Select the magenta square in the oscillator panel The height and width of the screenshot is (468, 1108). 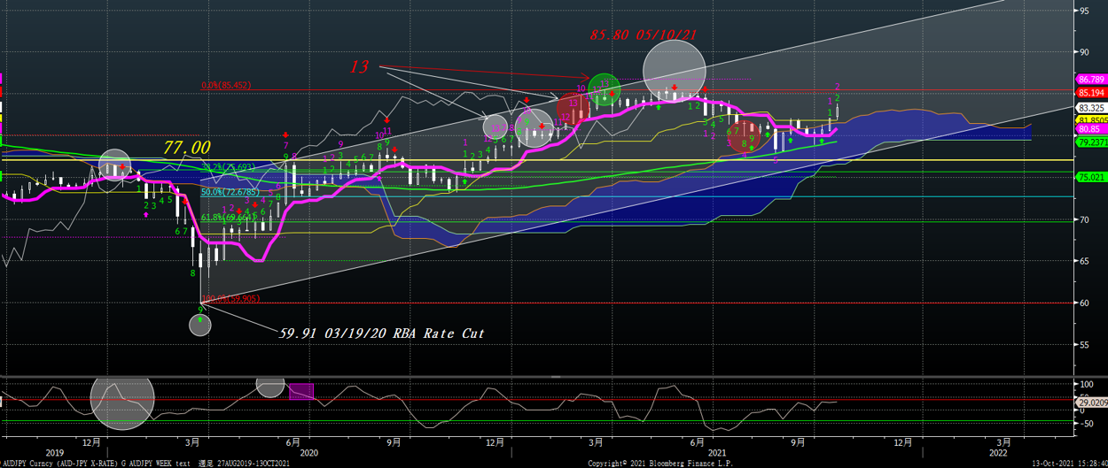pos(301,391)
